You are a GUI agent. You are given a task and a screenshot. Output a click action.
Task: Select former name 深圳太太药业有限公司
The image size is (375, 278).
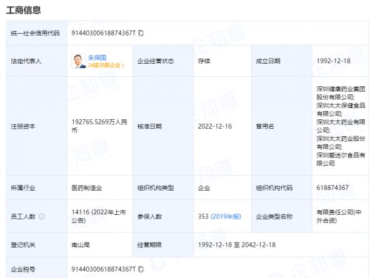pyautogui.click(x=341, y=126)
